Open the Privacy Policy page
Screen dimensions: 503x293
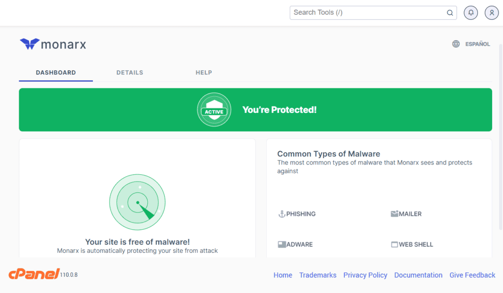tap(365, 275)
